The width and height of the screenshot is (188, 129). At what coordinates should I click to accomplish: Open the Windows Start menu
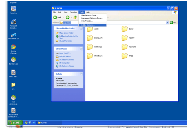tap(15, 123)
